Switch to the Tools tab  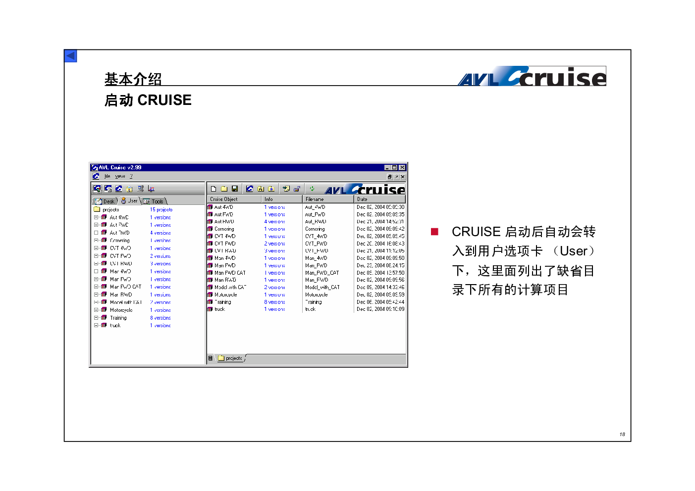pyautogui.click(x=155, y=201)
